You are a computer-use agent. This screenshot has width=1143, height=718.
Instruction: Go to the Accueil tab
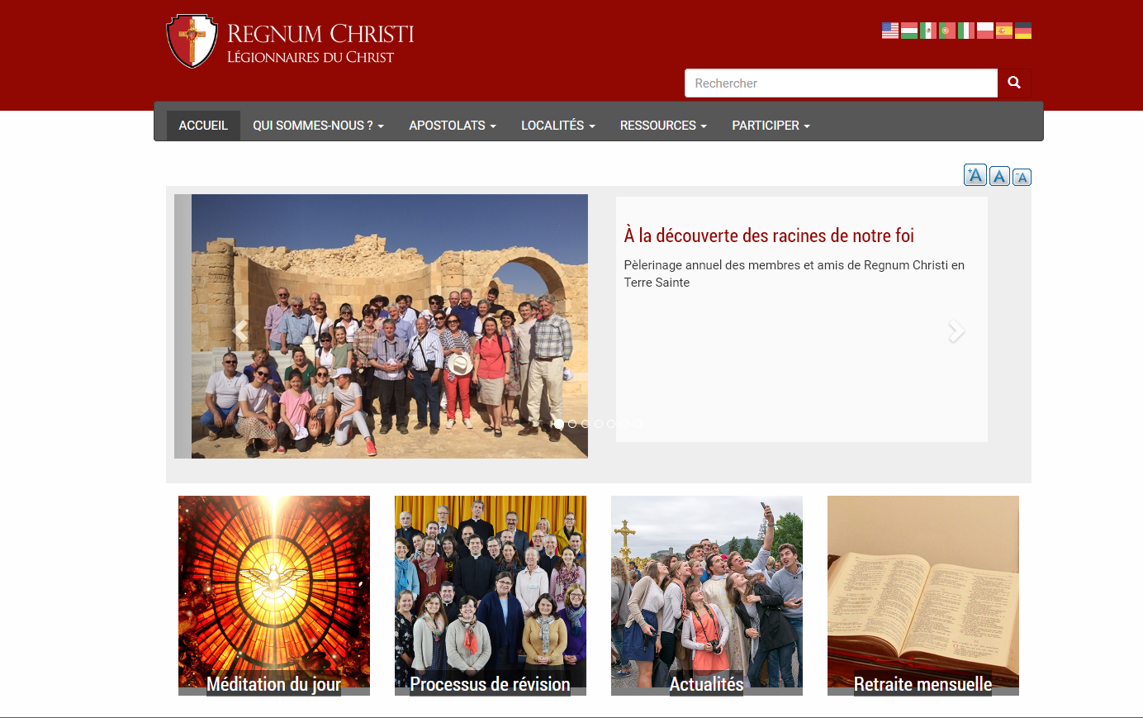203,126
